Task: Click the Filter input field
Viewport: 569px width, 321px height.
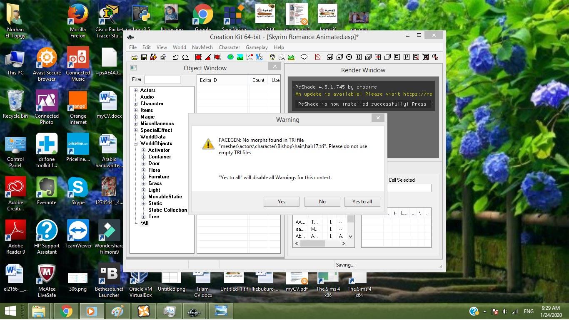Action: click(x=162, y=79)
